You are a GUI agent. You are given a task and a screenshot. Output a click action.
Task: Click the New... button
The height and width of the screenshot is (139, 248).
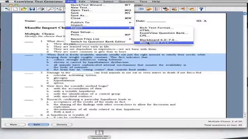point(15,124)
